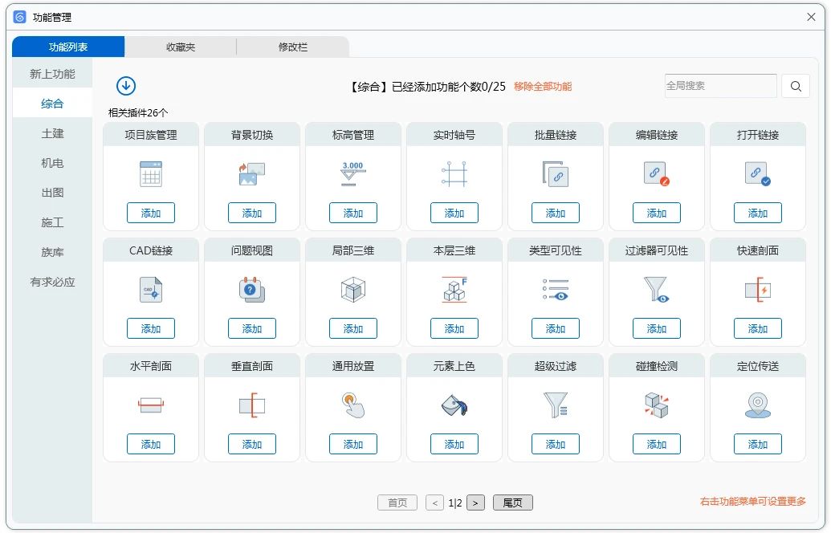Add the 类型可见性 function
This screenshot has width=831, height=533.
pos(556,328)
